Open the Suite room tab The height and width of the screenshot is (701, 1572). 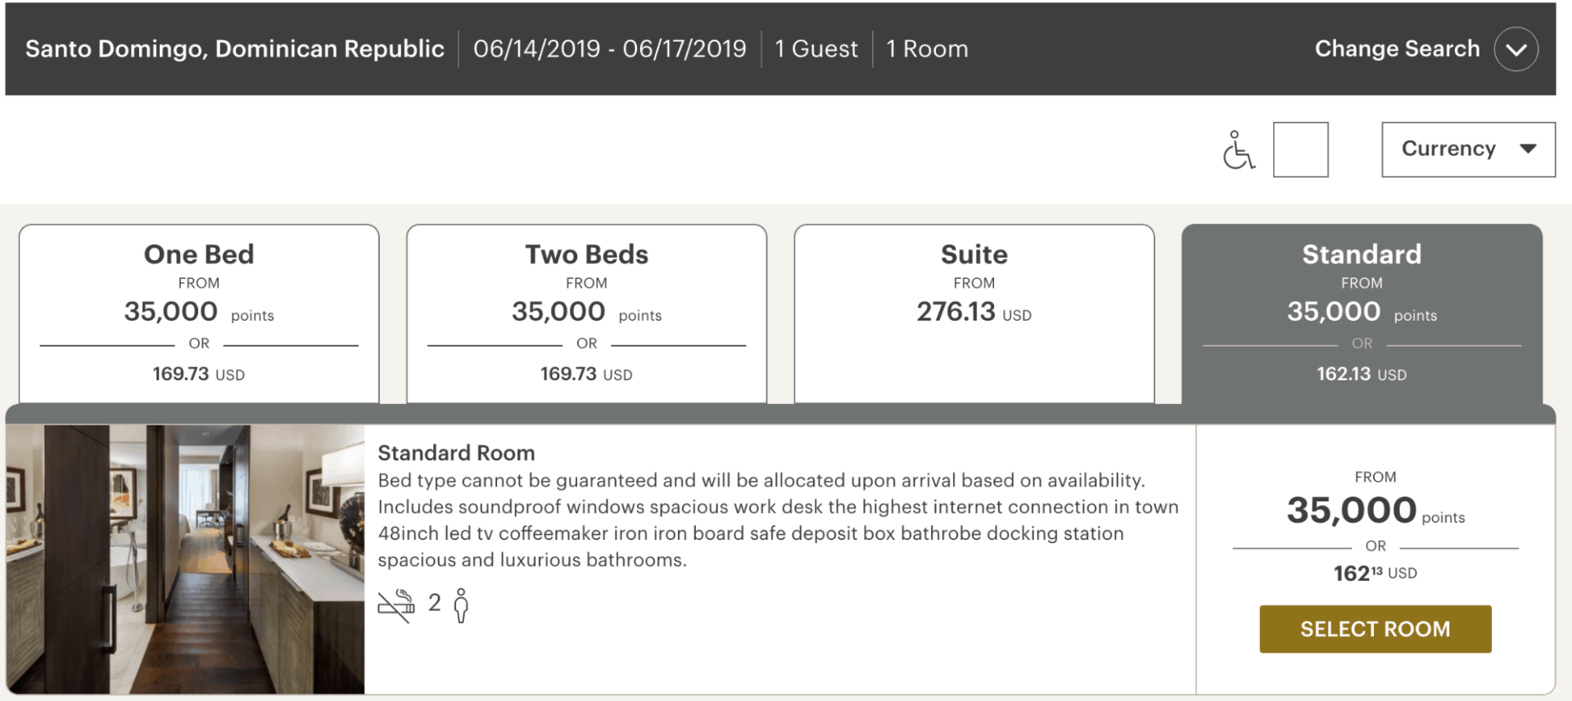point(974,314)
